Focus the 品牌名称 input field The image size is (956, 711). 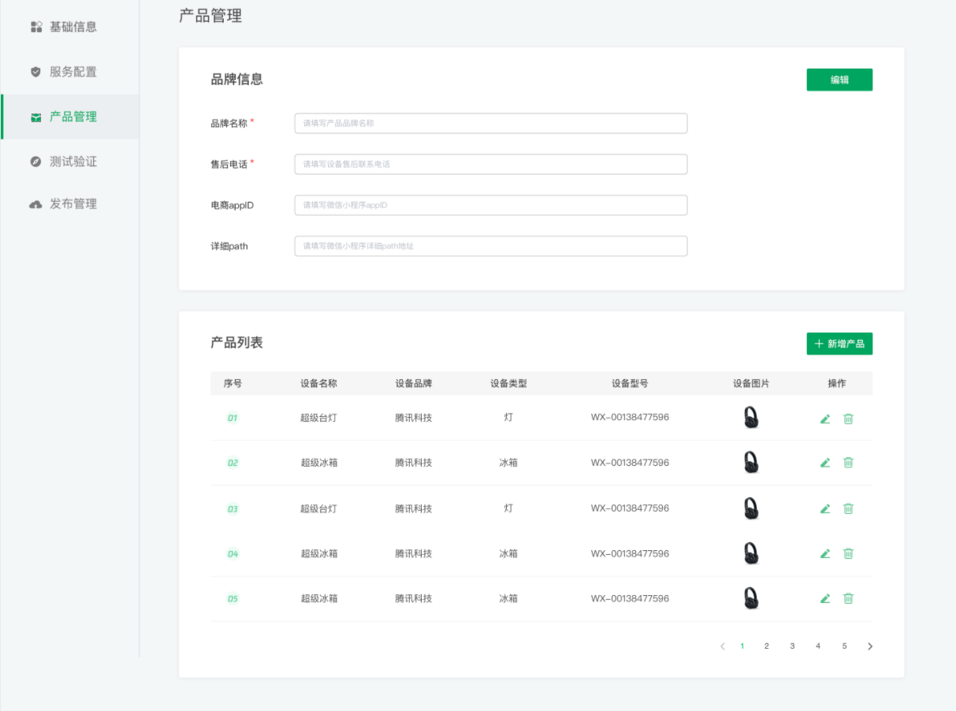(x=490, y=123)
